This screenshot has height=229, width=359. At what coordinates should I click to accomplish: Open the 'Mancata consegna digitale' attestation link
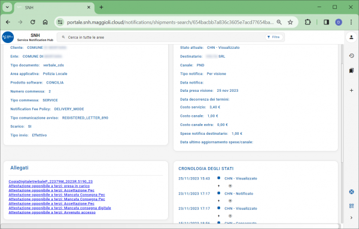point(60,208)
